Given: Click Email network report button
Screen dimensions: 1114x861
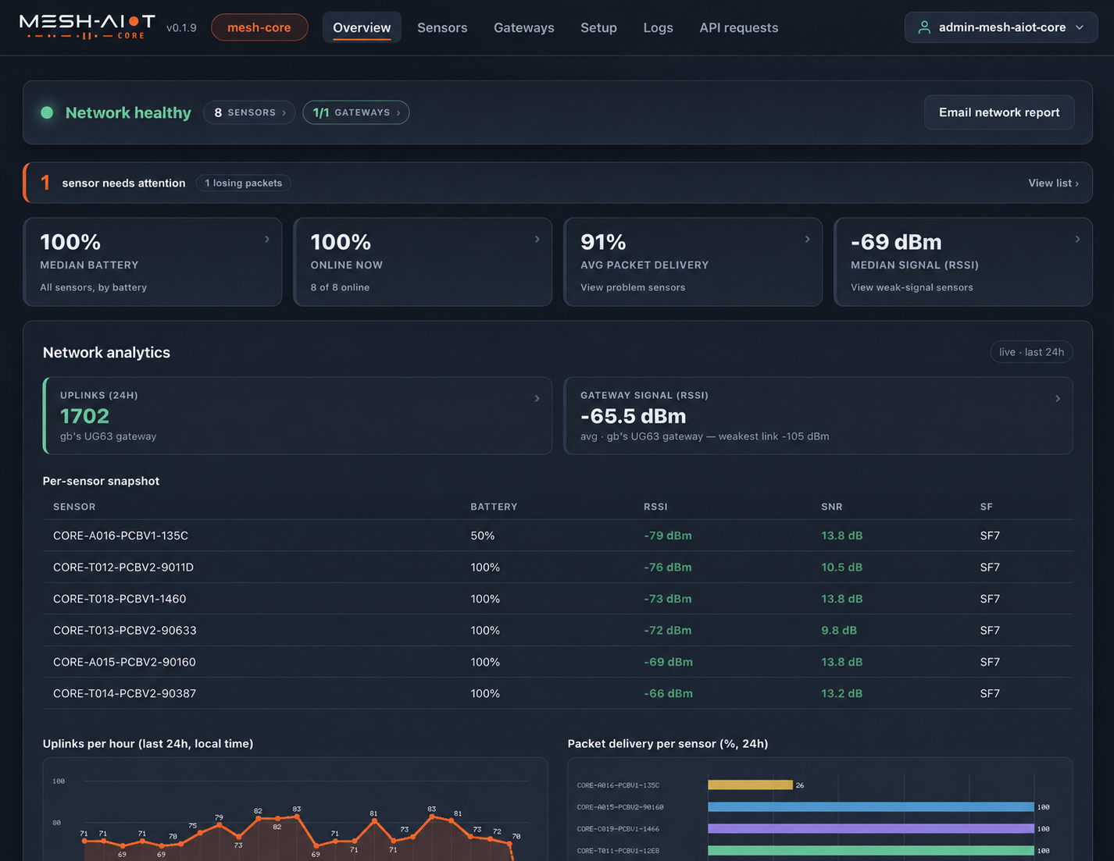Looking at the screenshot, I should pos(999,112).
